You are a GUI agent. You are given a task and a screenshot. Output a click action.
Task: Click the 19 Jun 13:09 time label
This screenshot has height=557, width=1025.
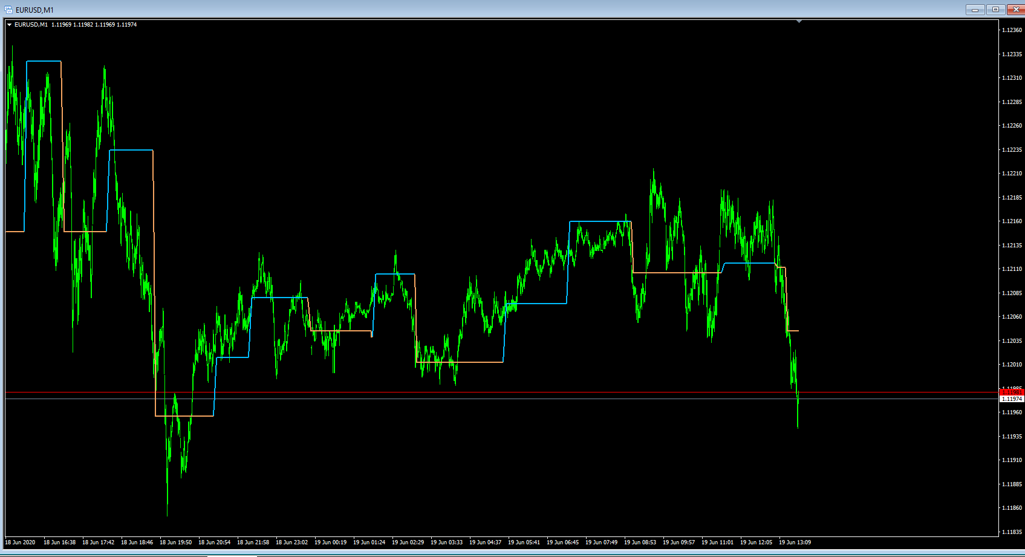tap(795, 542)
